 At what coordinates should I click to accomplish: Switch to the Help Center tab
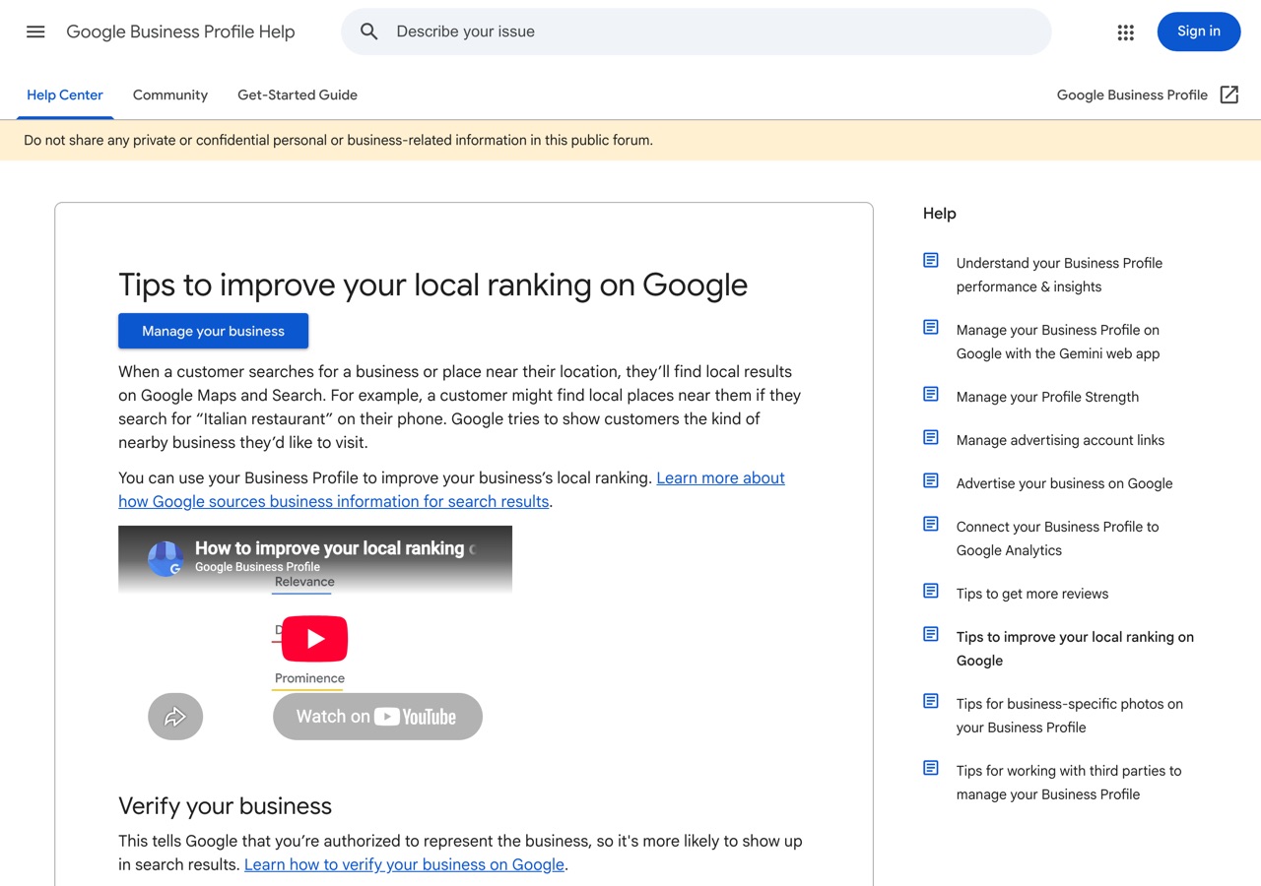point(65,95)
